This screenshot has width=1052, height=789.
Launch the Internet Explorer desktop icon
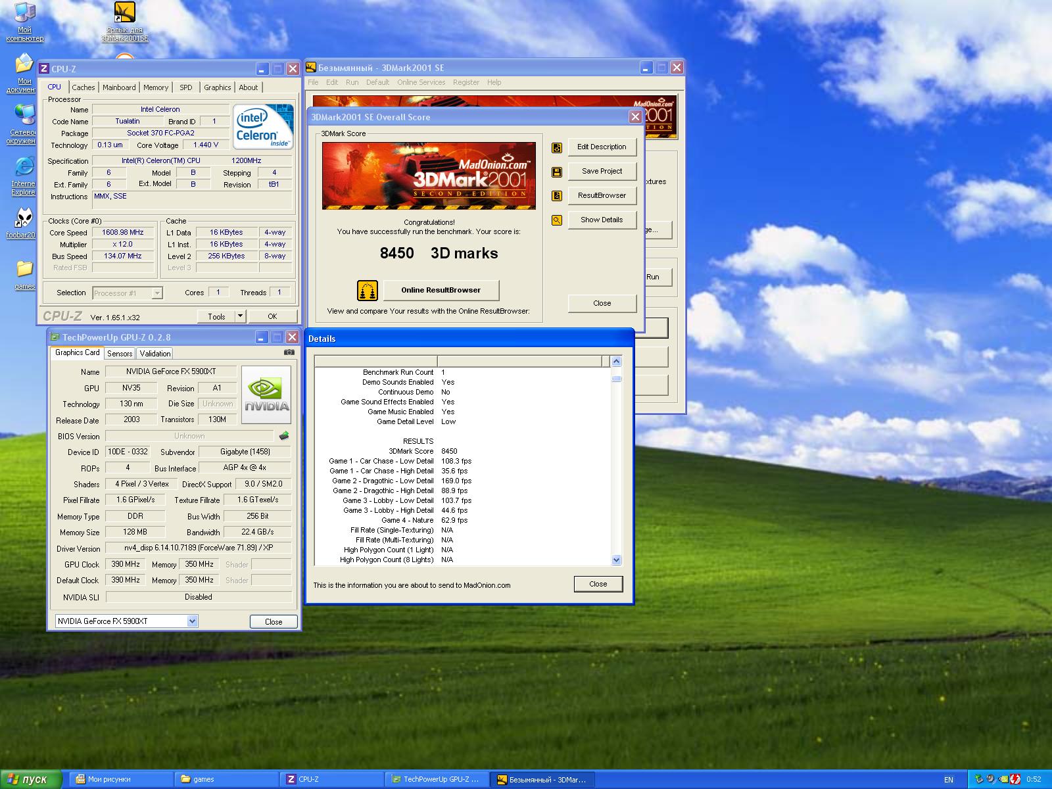coord(24,176)
